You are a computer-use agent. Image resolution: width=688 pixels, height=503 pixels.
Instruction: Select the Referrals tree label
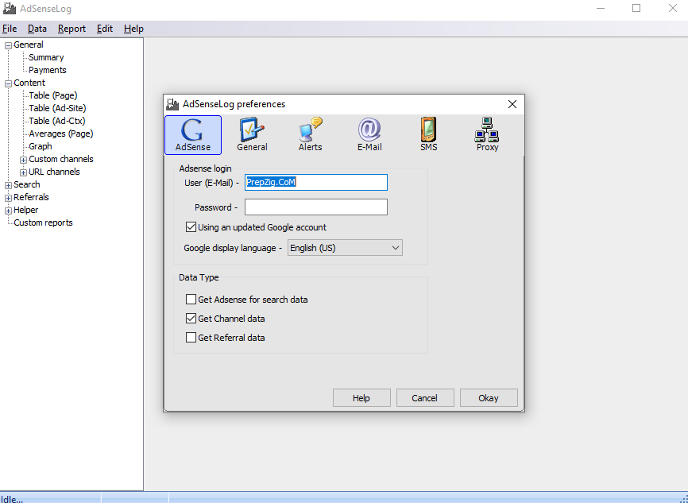pyautogui.click(x=31, y=198)
